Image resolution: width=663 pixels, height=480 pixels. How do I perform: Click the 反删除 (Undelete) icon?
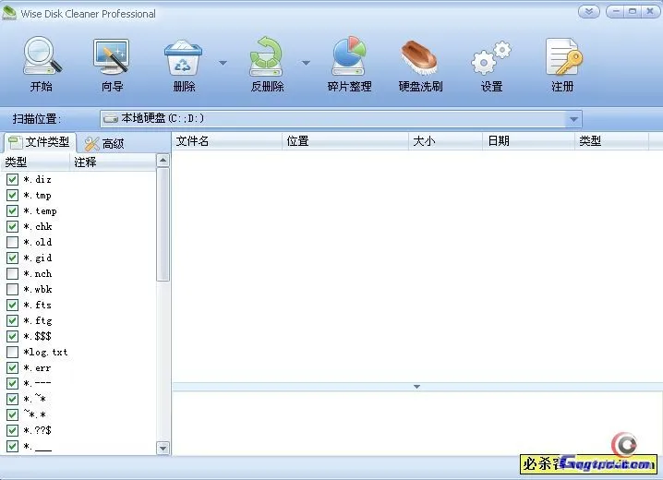(267, 57)
